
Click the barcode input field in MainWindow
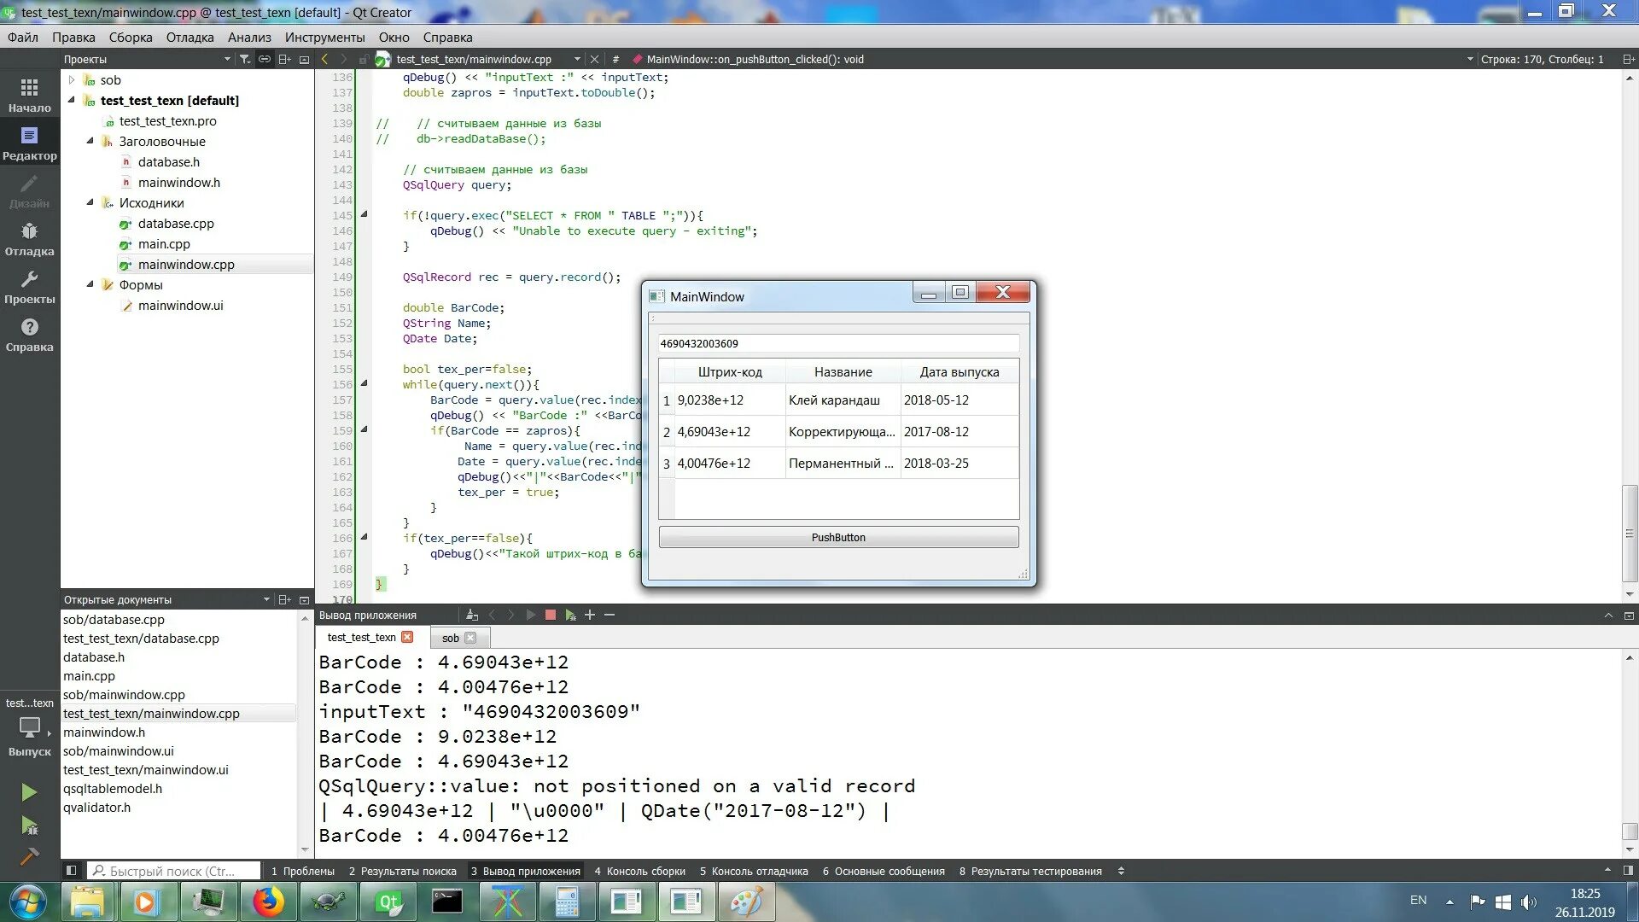click(837, 343)
